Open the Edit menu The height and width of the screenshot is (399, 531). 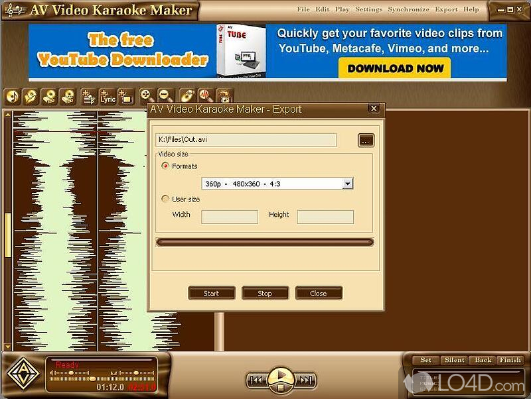point(322,9)
